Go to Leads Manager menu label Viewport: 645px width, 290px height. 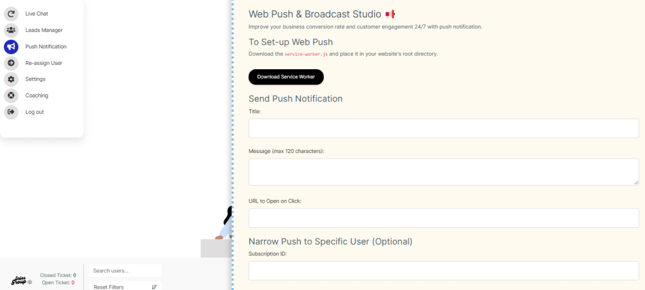(x=44, y=30)
